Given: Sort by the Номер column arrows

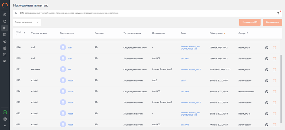Looking at the screenshot, I should click(x=24, y=33).
